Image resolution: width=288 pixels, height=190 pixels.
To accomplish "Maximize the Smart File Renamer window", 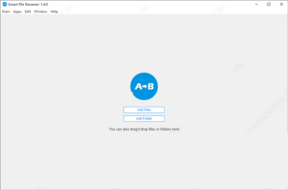I will point(269,4).
